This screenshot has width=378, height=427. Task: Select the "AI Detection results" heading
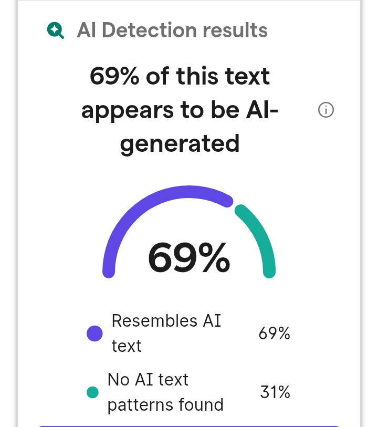pos(172,30)
